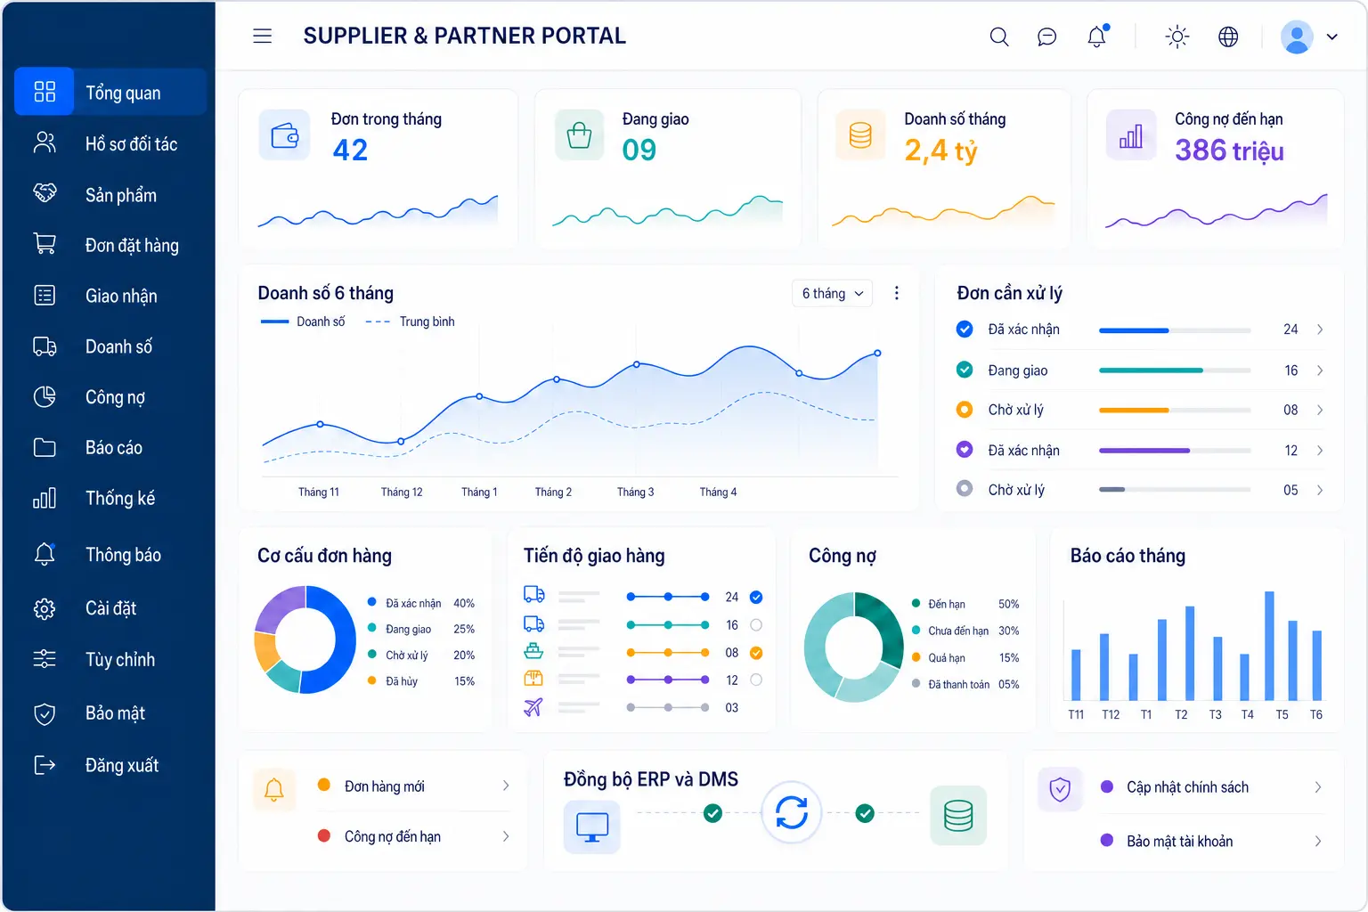
Task: Toggle the orange check for delivery row 08
Action: click(756, 653)
